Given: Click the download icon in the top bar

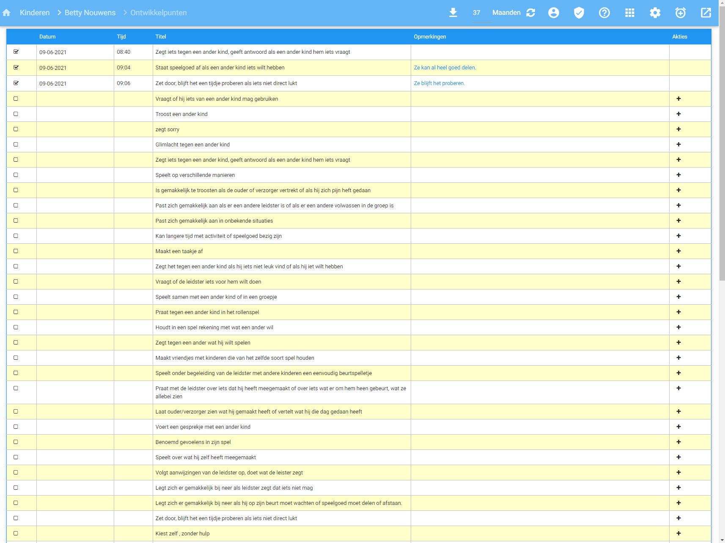Looking at the screenshot, I should click(x=453, y=13).
